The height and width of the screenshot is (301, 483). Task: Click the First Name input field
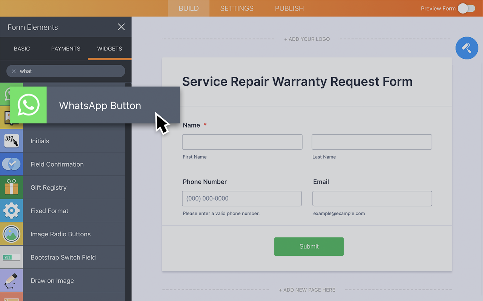click(x=242, y=142)
